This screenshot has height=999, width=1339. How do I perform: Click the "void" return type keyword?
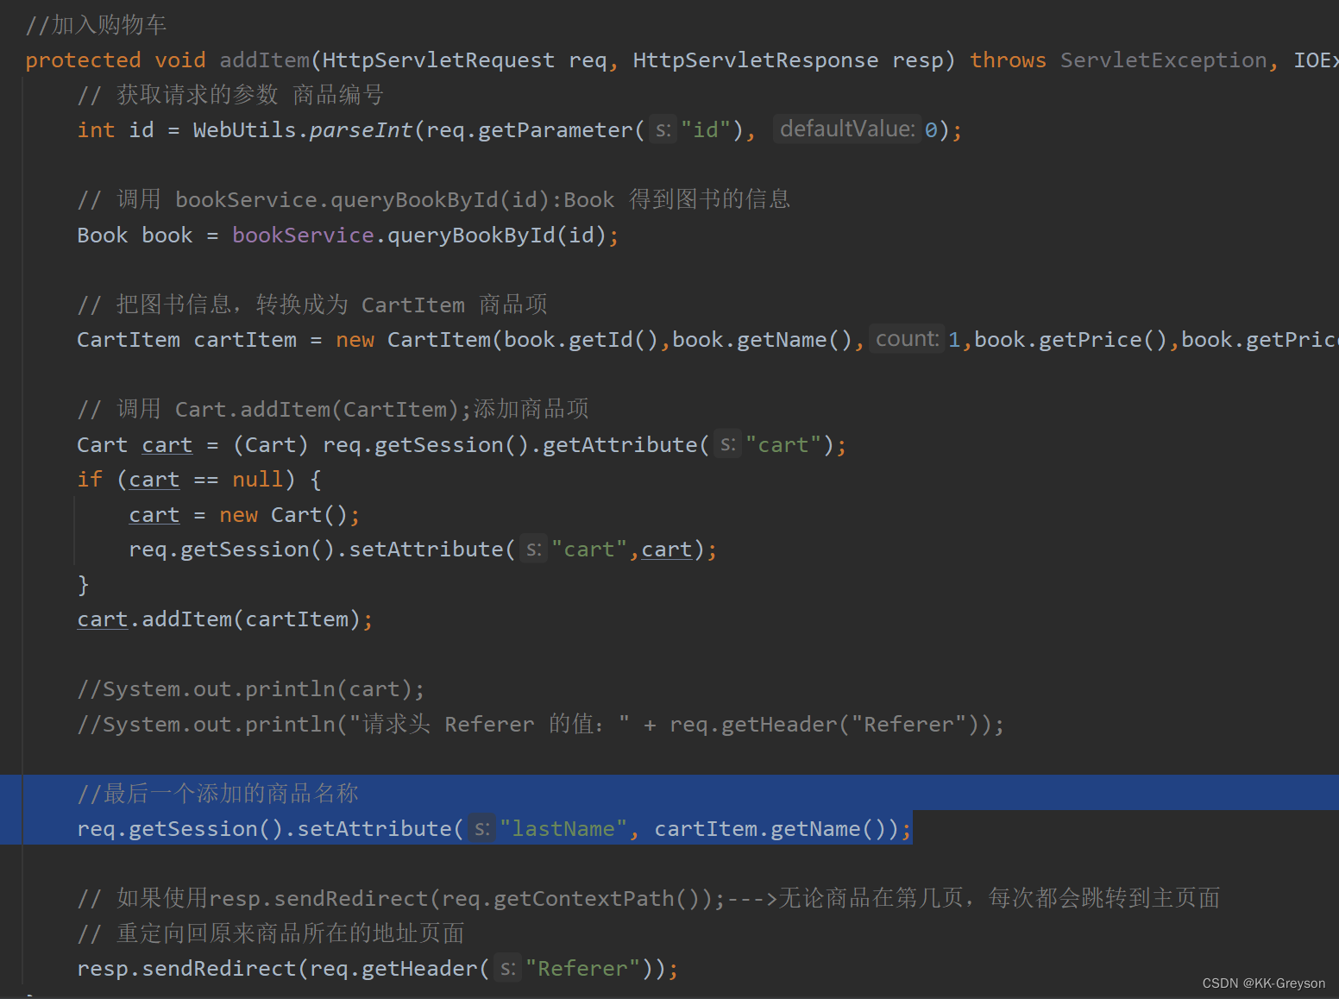(180, 60)
